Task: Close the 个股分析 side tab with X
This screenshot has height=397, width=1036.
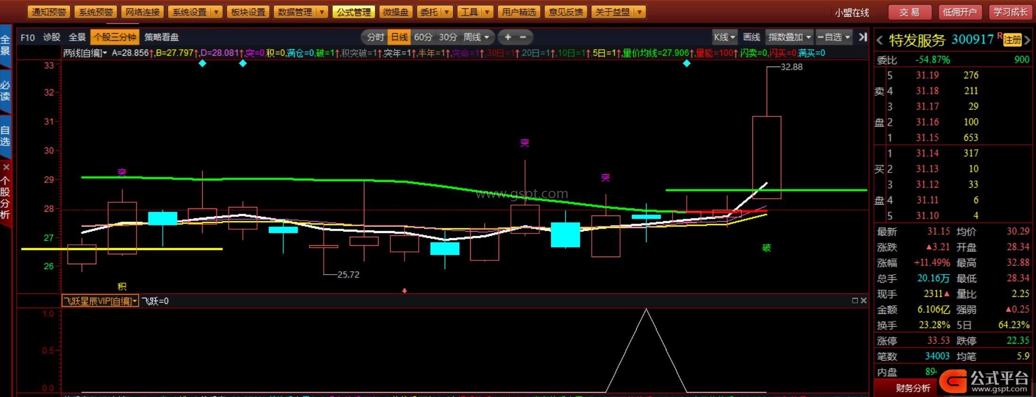Action: (x=6, y=167)
